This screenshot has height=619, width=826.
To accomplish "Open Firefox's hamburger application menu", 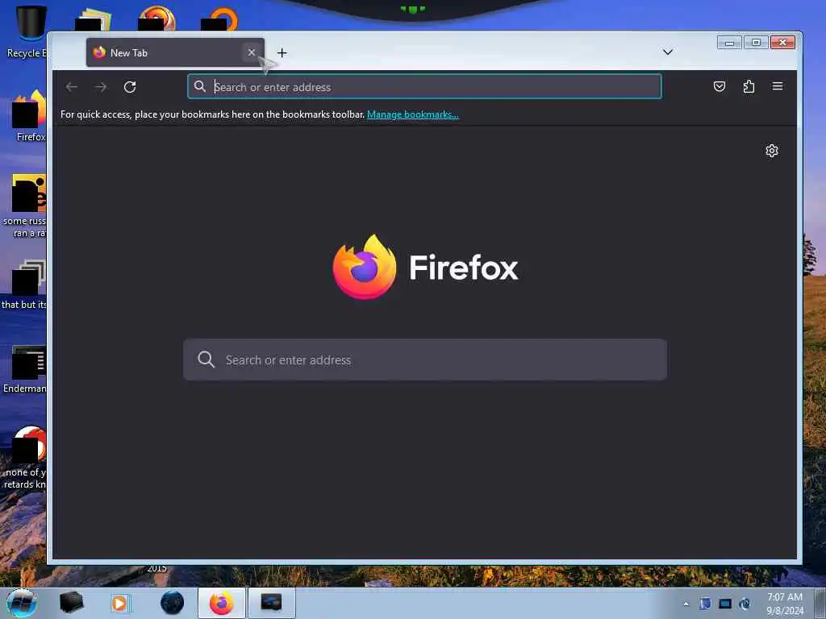I will point(778,86).
